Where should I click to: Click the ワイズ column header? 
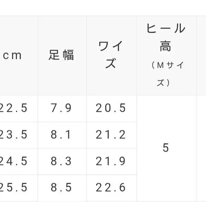click(x=111, y=55)
